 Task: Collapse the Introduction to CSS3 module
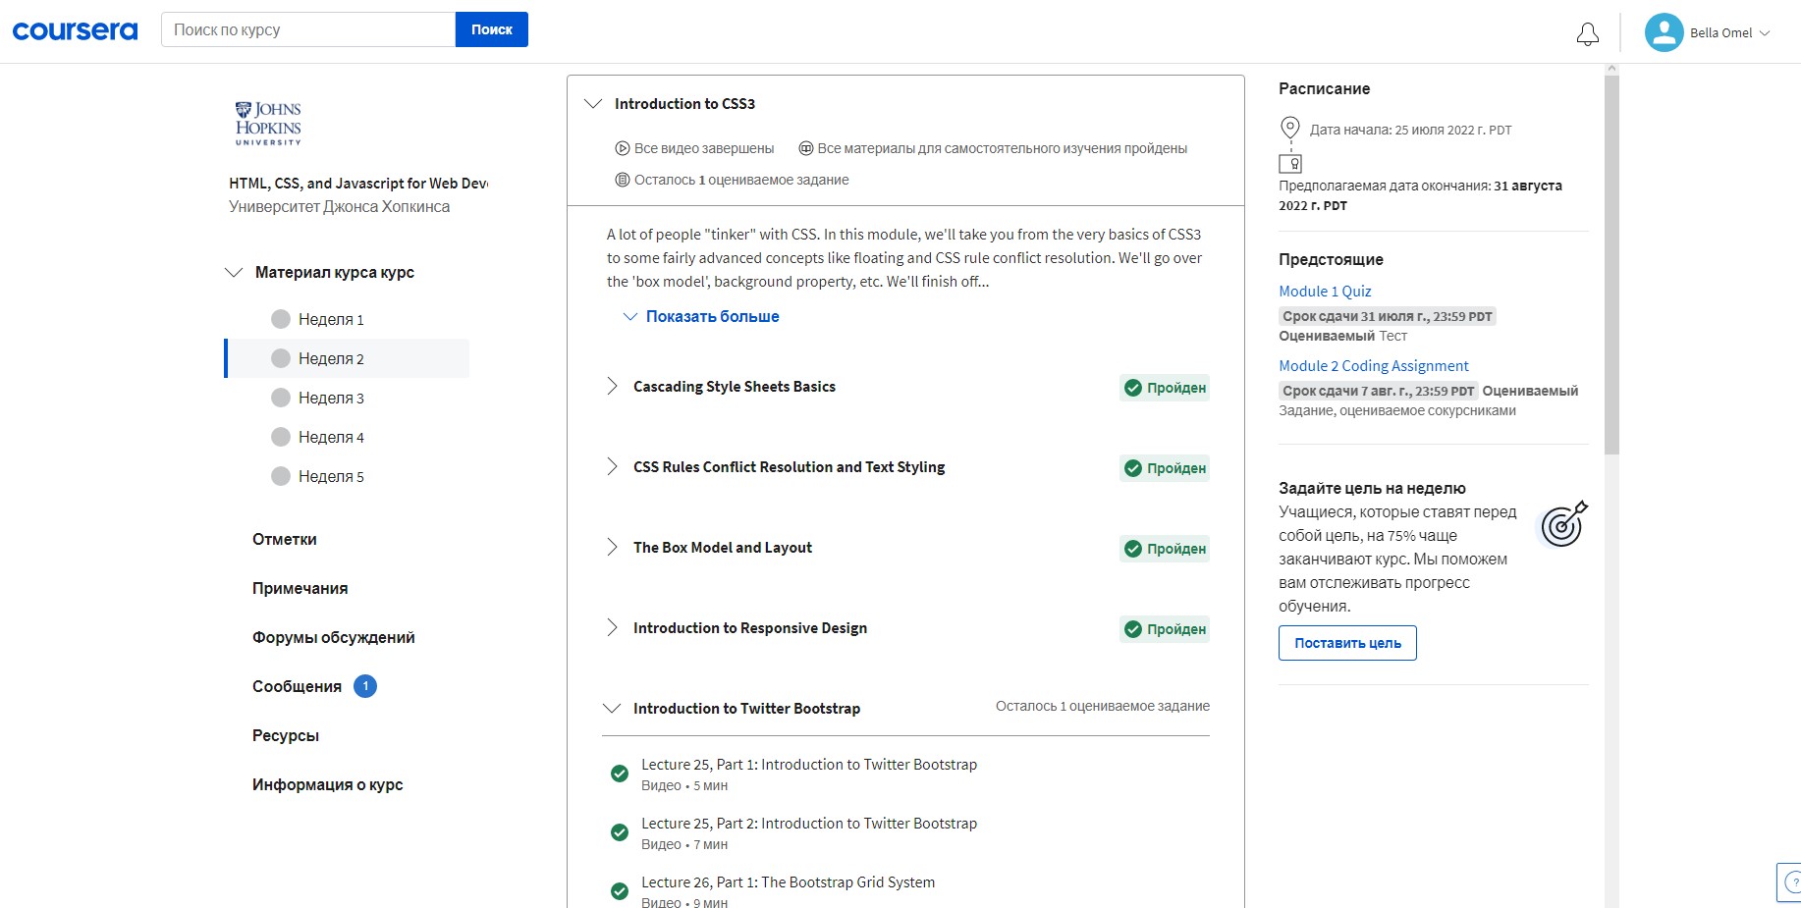[x=592, y=103]
